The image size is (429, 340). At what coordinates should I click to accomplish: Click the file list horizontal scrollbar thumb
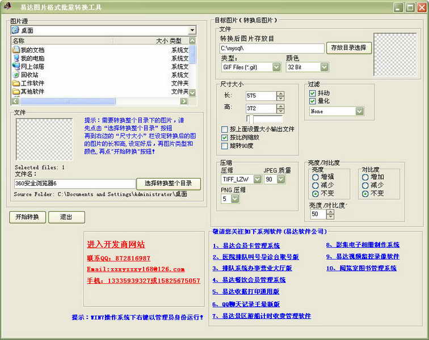(68, 101)
